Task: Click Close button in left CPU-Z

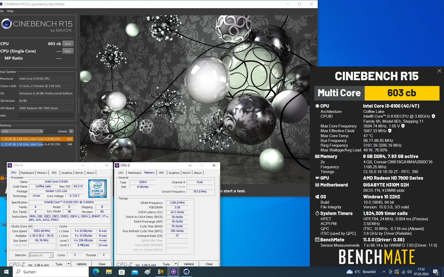Action: [102, 264]
